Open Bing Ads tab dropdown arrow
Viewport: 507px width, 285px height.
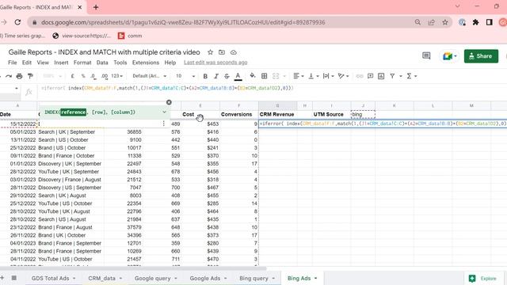point(315,278)
